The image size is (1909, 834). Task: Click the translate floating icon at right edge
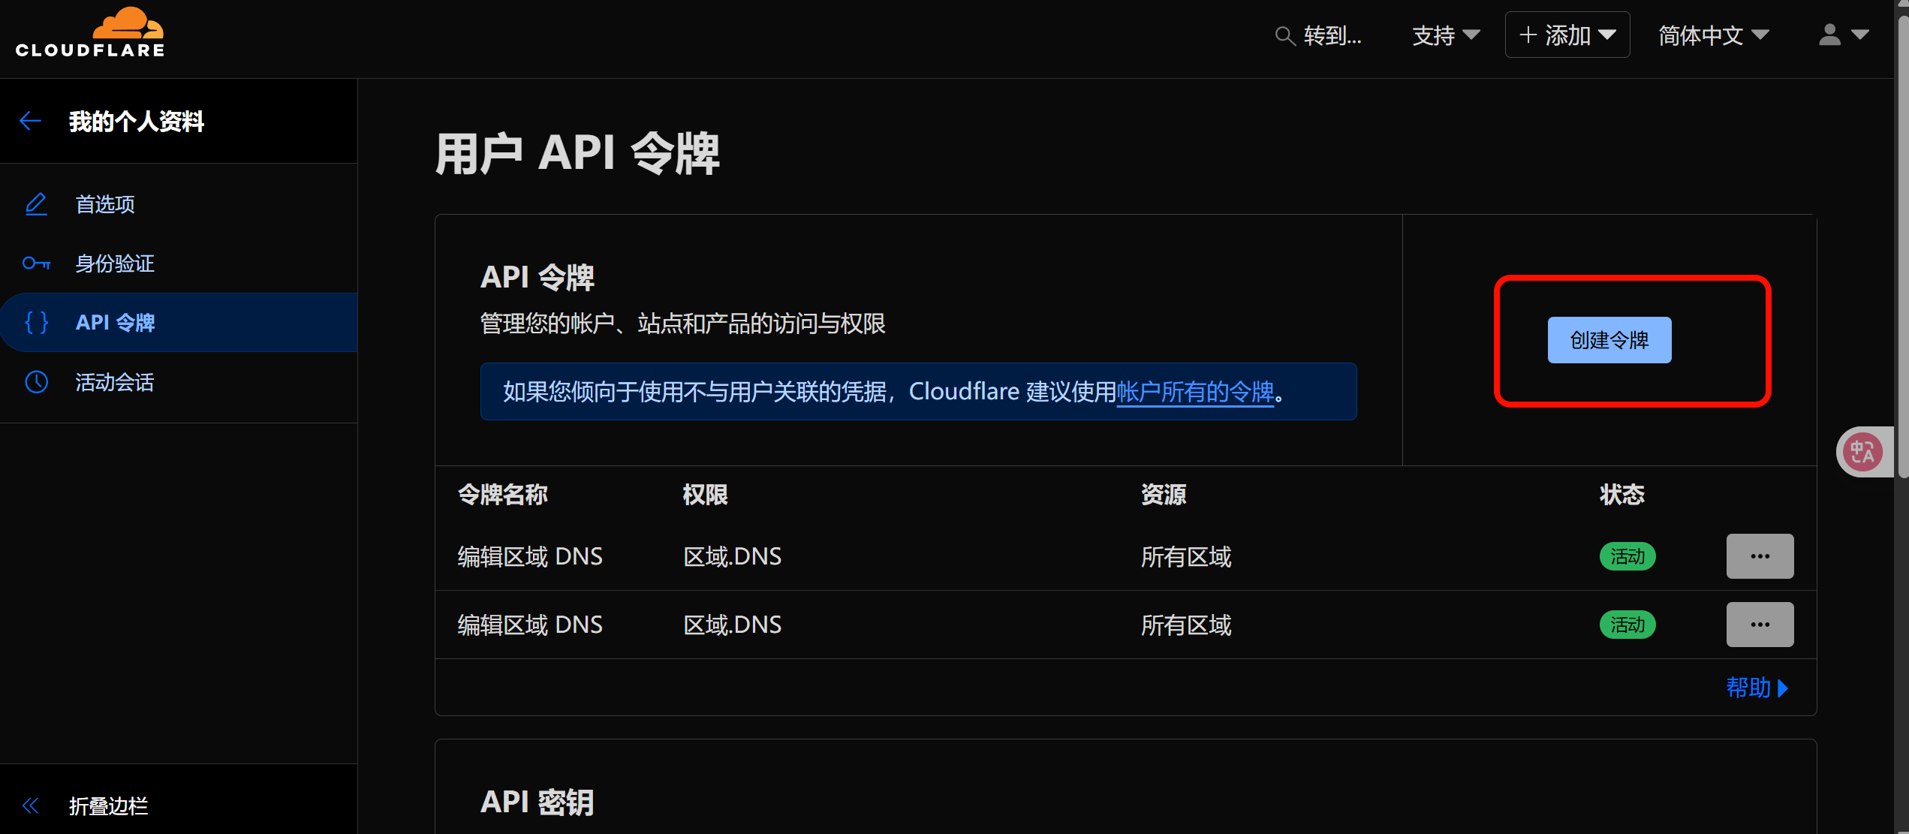coord(1862,452)
